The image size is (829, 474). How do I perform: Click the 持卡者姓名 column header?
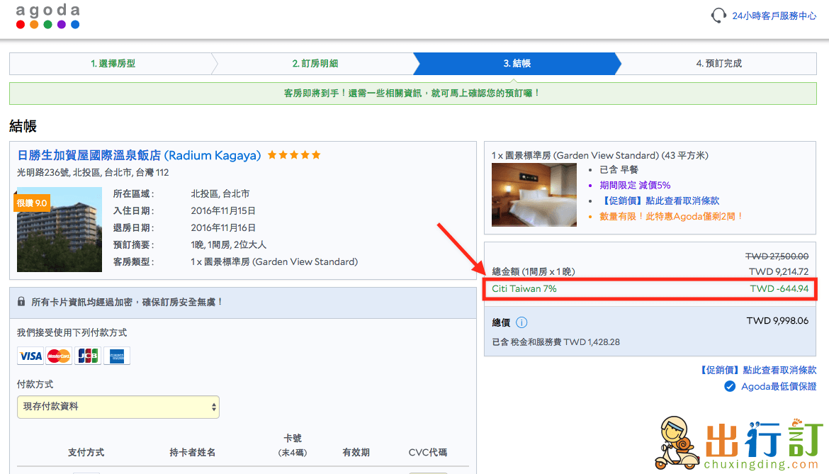[193, 452]
